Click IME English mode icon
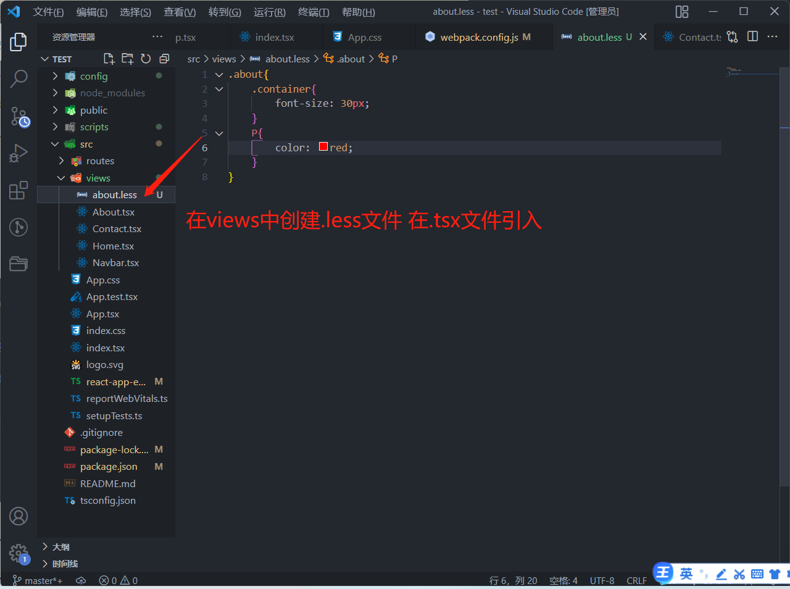The image size is (790, 589). coord(686,574)
